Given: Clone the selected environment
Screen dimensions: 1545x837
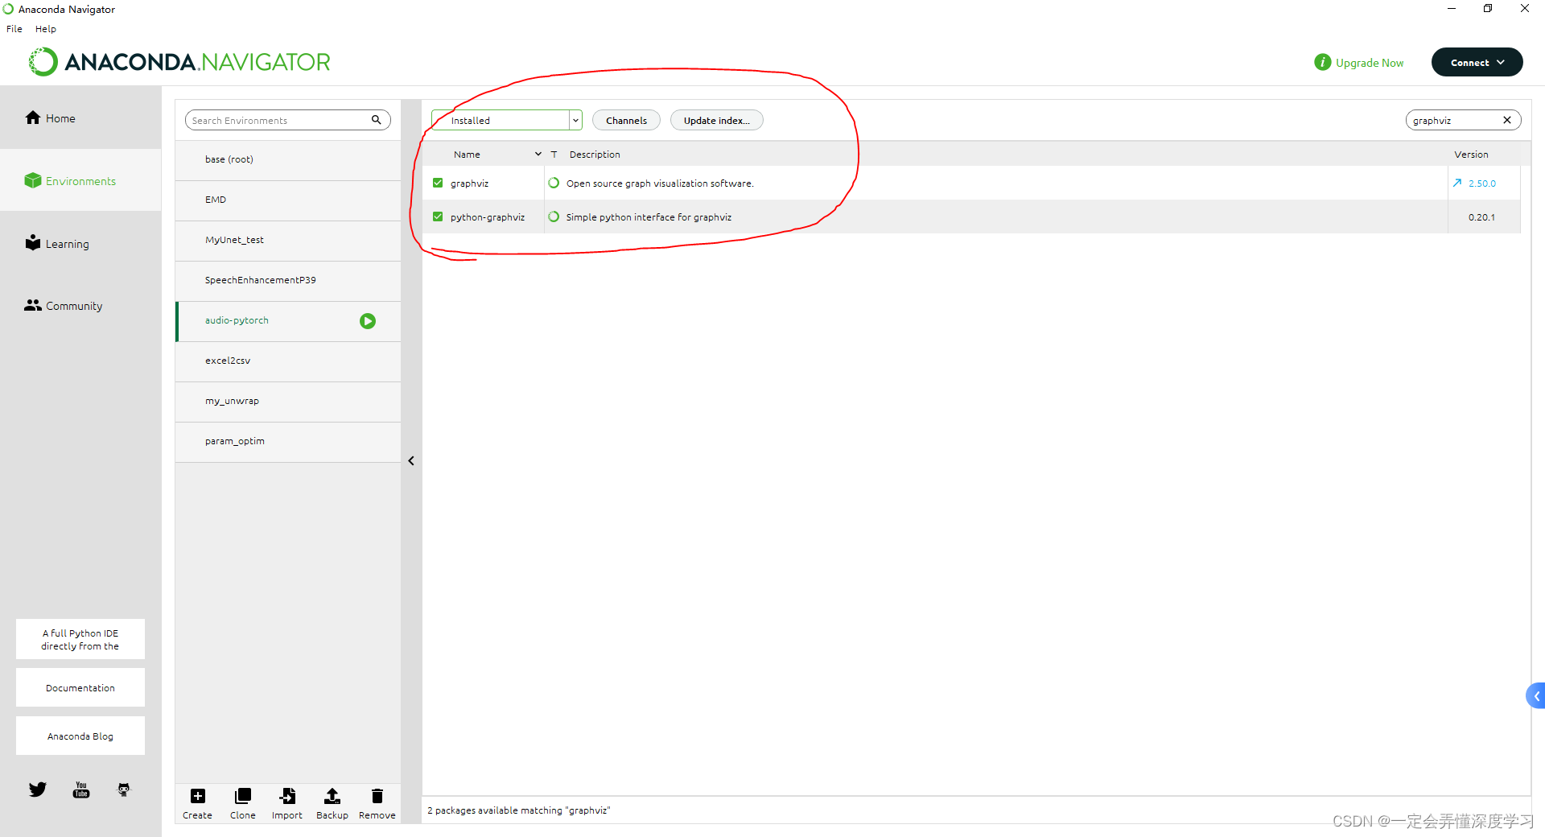Looking at the screenshot, I should 242,803.
